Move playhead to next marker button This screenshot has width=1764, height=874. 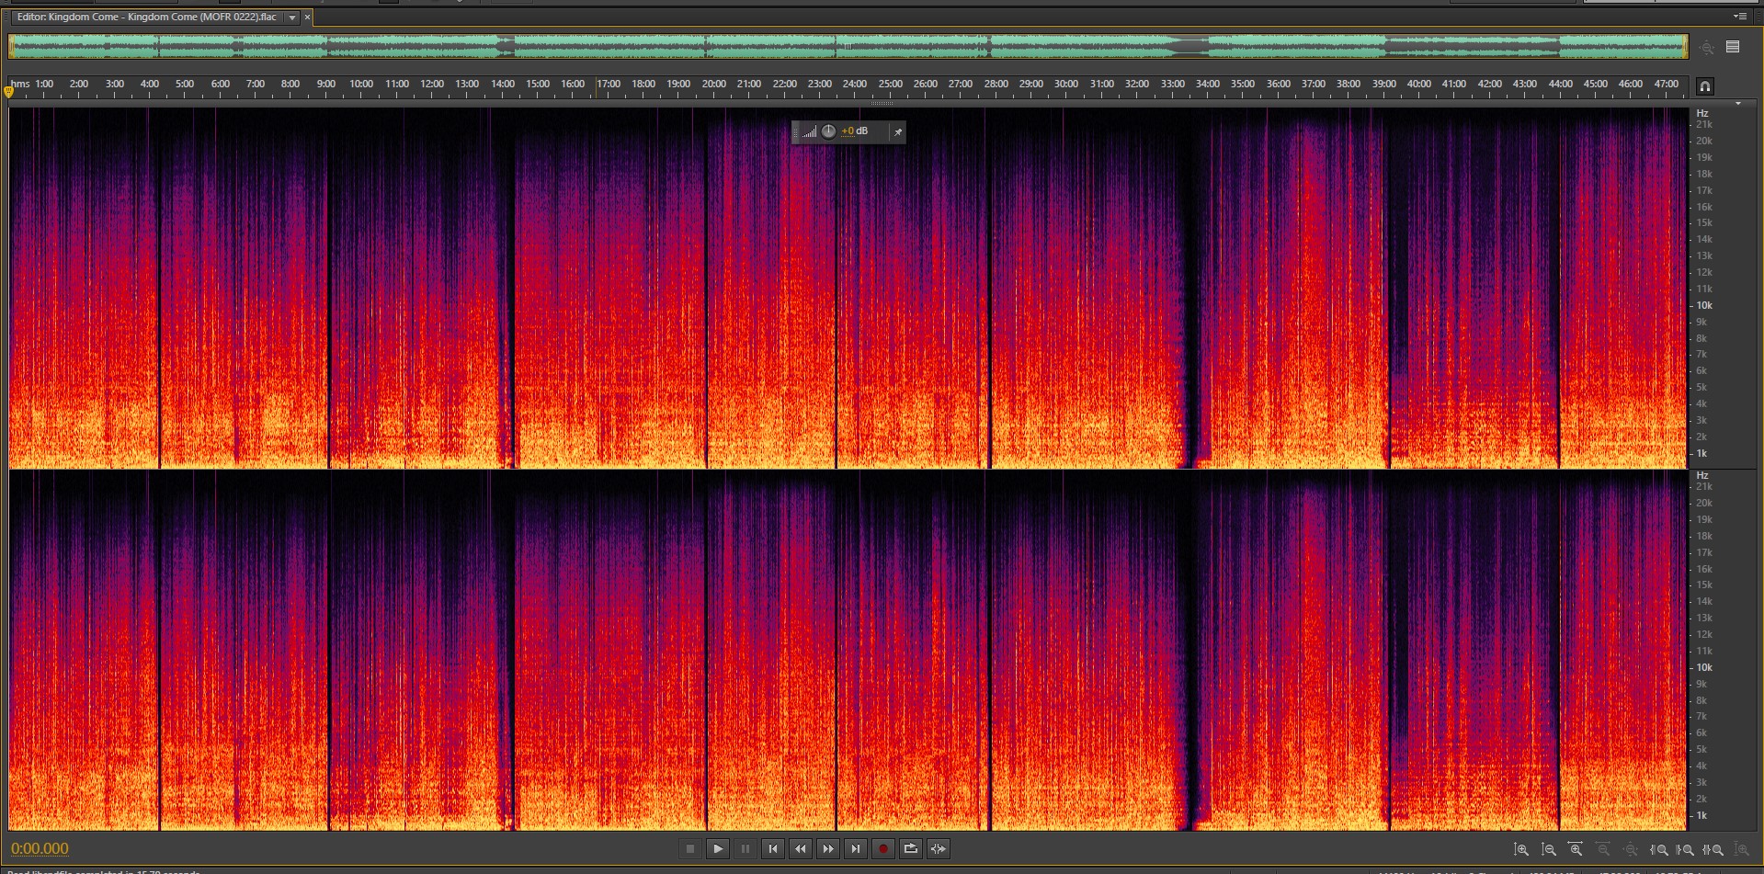[x=855, y=848]
